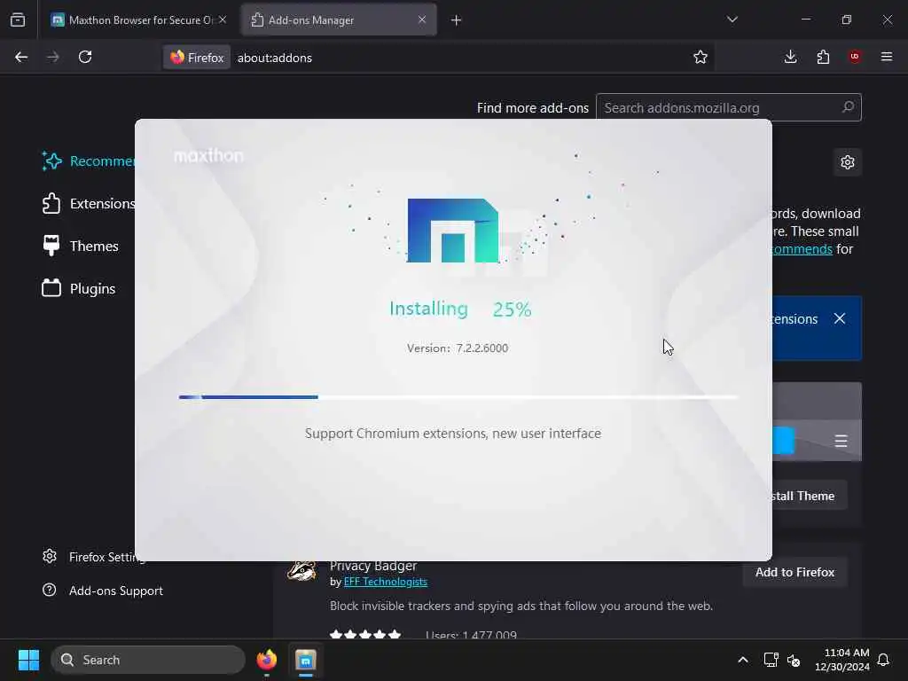This screenshot has width=908, height=681.
Task: Show hidden system tray icons
Action: 743,660
